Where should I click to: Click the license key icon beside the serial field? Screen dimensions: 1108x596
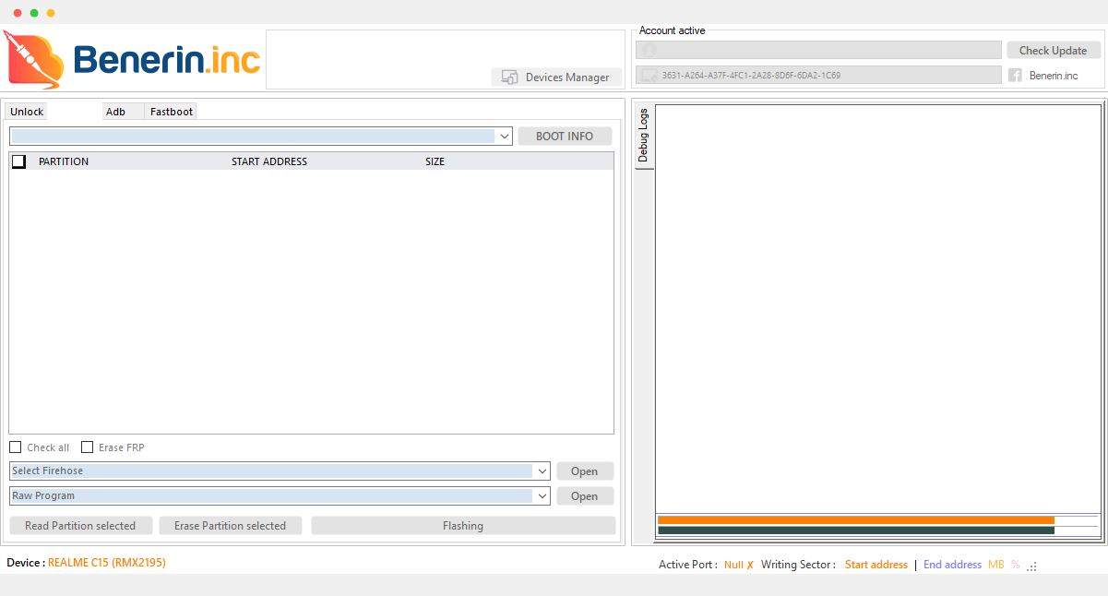tap(650, 75)
